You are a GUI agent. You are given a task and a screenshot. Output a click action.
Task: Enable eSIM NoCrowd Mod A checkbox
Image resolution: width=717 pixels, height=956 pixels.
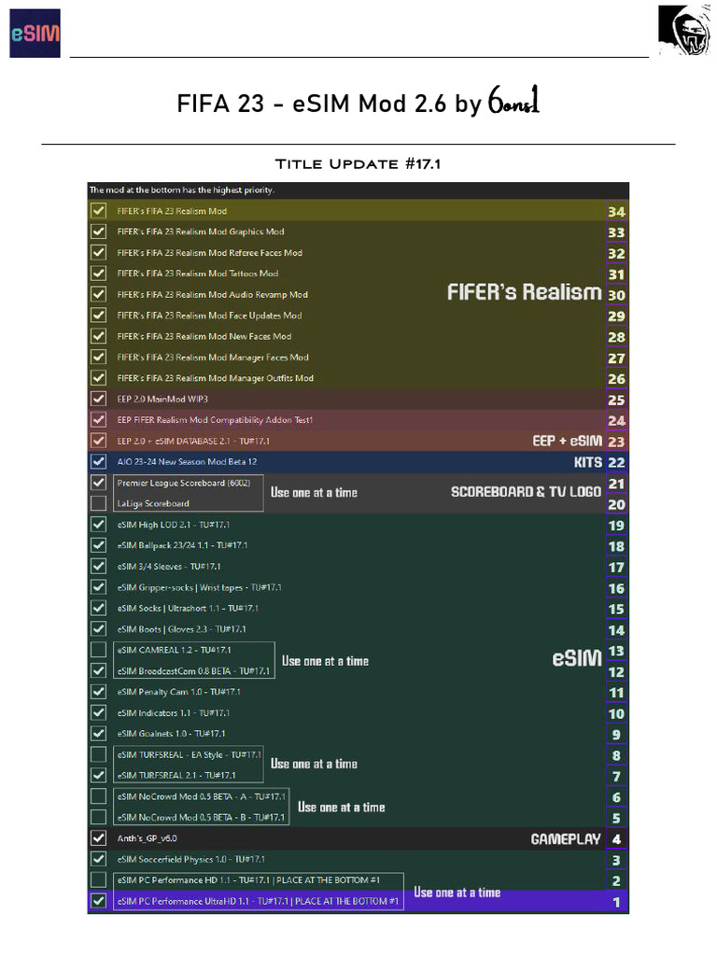(98, 796)
